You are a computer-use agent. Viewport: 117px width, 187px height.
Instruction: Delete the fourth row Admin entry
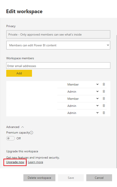tap(104, 106)
